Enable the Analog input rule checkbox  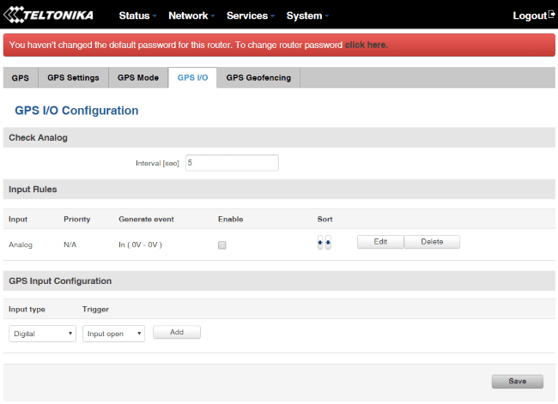coord(221,245)
